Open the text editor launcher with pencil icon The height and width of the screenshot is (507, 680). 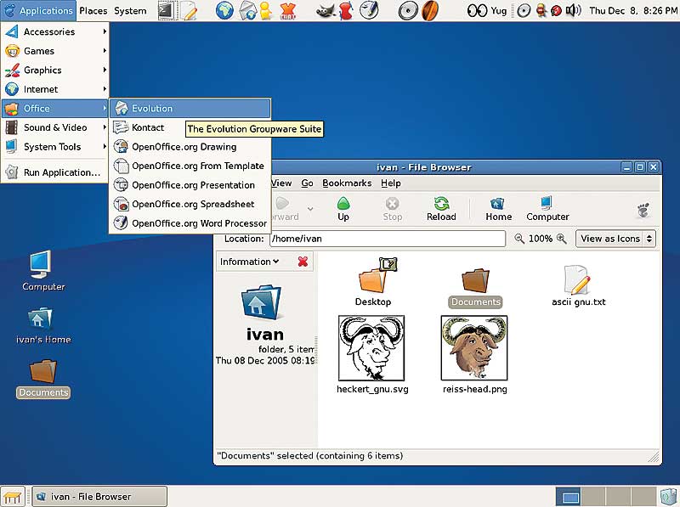coord(189,10)
